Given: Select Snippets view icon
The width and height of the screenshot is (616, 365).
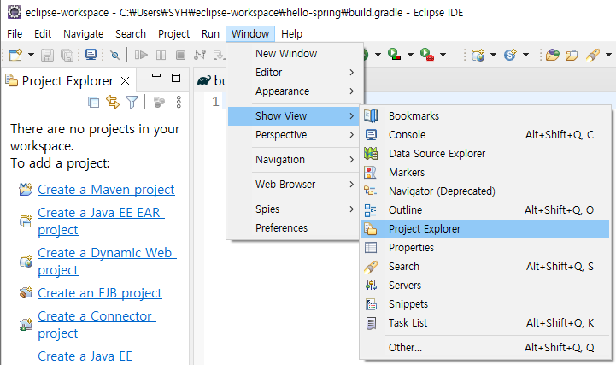Looking at the screenshot, I should (371, 304).
